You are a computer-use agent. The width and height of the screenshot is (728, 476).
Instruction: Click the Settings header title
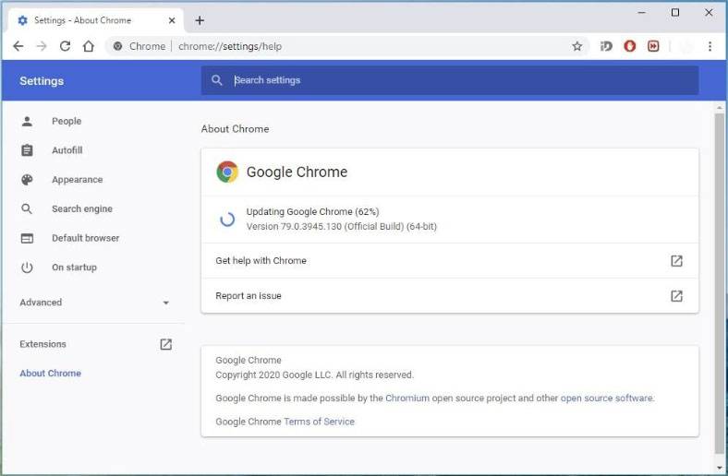pos(42,81)
